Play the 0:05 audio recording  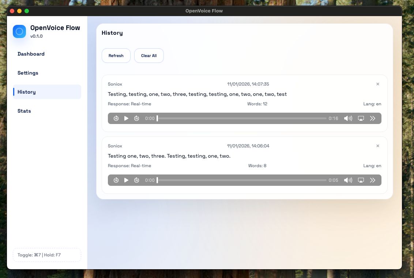click(x=126, y=180)
